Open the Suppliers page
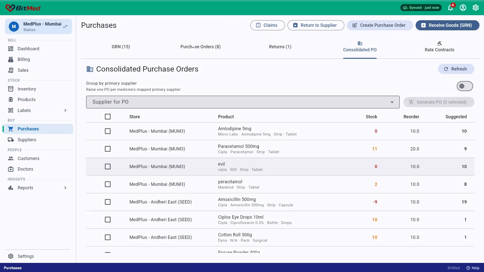Image resolution: width=484 pixels, height=272 pixels. [x=38, y=140]
